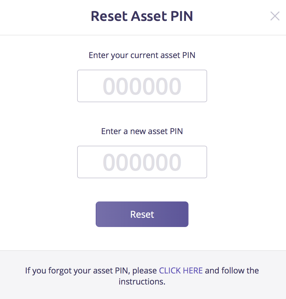Select the field under "Enter your current asset PIN"
The height and width of the screenshot is (299, 286).
click(x=142, y=86)
